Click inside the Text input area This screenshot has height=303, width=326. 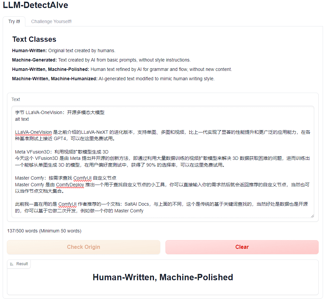(162, 162)
